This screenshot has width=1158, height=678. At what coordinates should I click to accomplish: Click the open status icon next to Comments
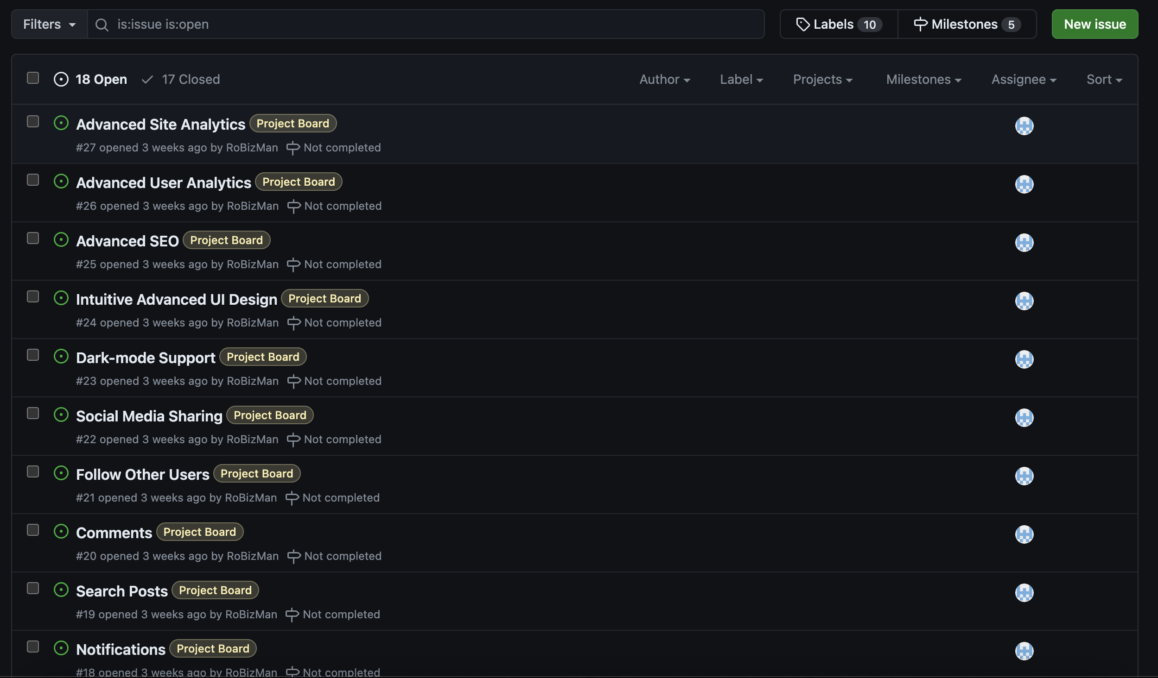[x=61, y=532]
